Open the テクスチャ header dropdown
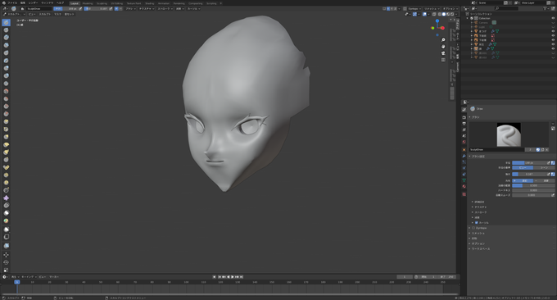 click(x=146, y=8)
